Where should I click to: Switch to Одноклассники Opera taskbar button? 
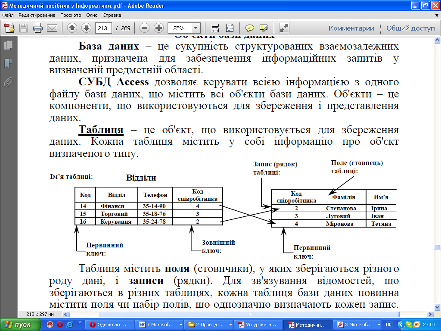click(109, 325)
